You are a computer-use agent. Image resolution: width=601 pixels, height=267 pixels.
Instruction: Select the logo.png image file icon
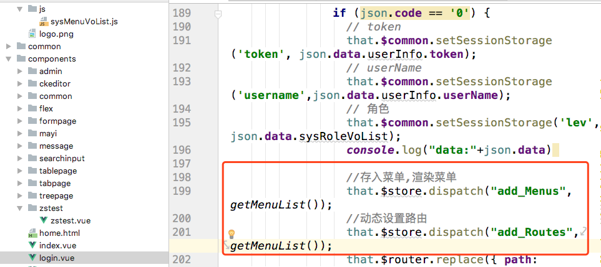click(x=32, y=34)
